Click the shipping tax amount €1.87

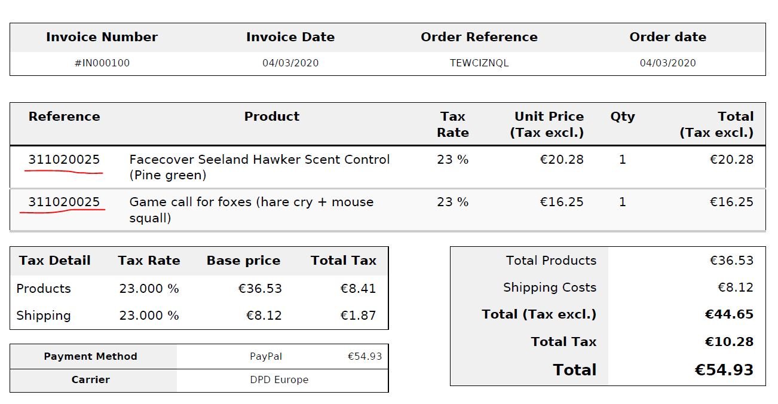[x=358, y=316]
